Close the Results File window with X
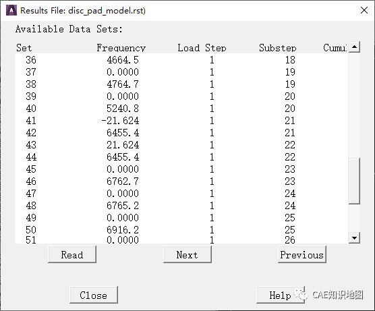The image size is (375, 311). point(364,10)
